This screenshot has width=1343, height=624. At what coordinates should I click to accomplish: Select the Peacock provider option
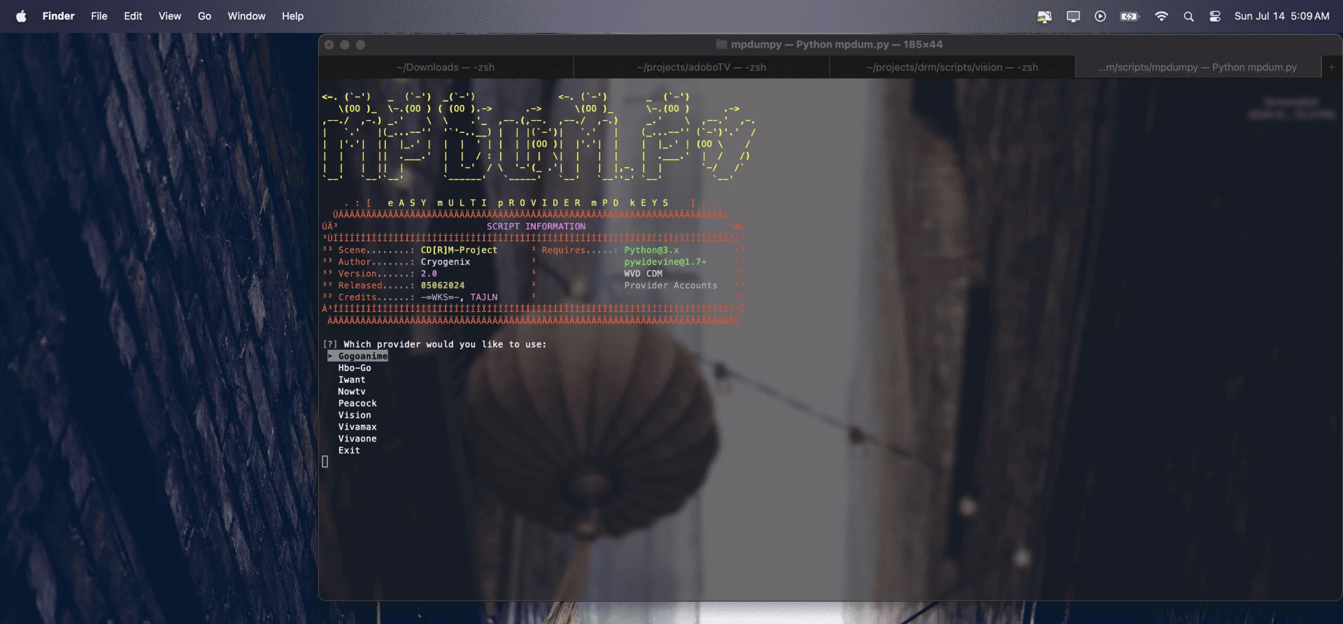coord(357,404)
